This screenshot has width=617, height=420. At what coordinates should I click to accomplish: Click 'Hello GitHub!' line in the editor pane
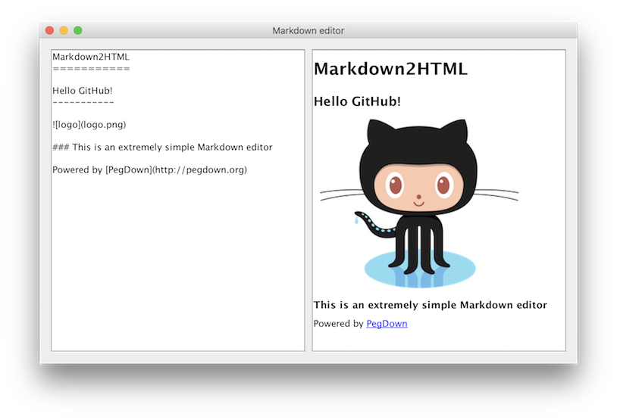(82, 91)
